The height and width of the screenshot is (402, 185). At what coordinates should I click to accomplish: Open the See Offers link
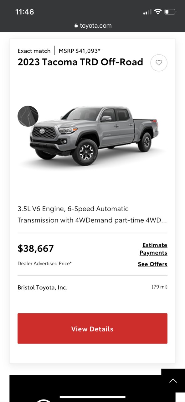(x=153, y=264)
